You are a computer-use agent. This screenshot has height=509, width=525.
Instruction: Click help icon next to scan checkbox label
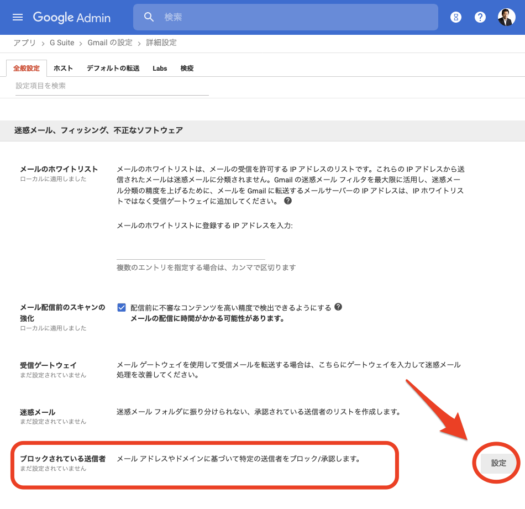click(x=338, y=307)
